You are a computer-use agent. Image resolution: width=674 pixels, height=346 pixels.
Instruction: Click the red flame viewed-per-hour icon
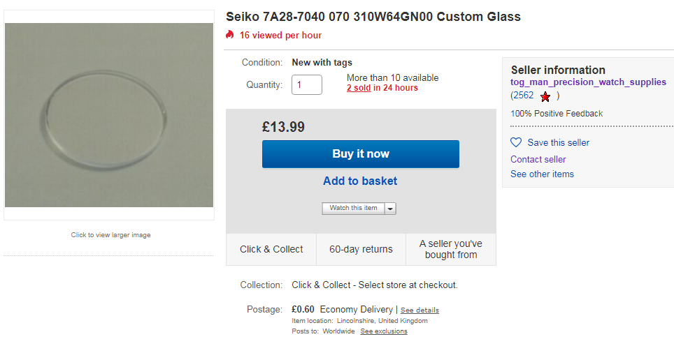[230, 35]
